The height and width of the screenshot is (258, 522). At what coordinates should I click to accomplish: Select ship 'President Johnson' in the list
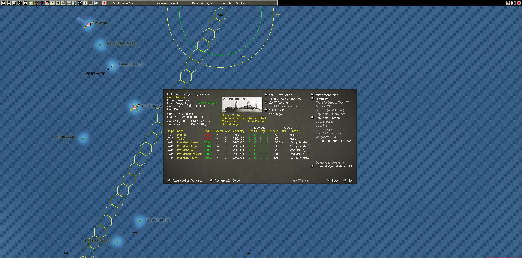188,142
